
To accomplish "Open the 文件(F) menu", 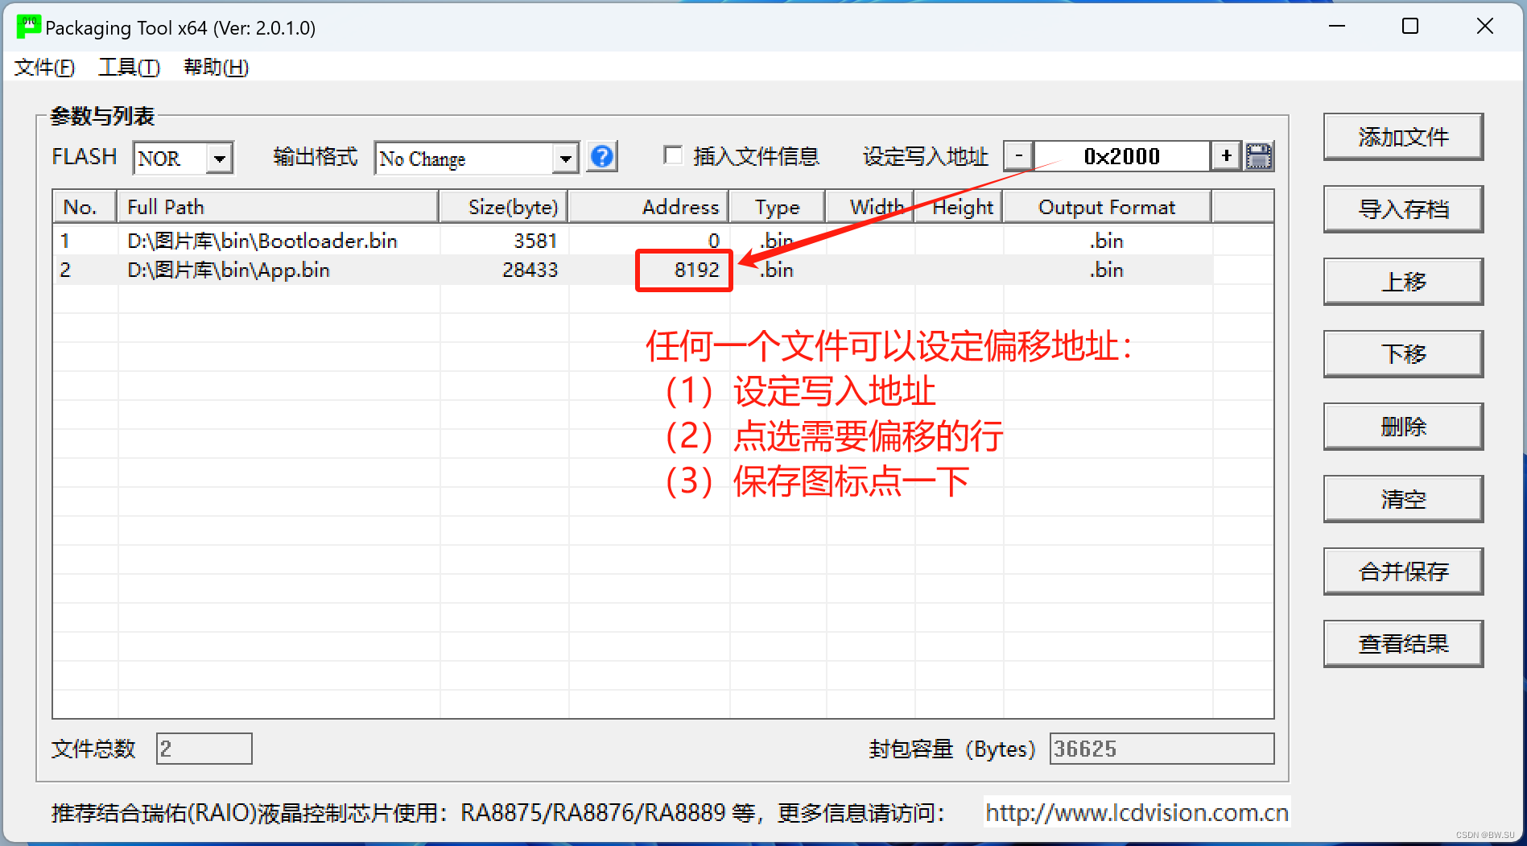I will [x=45, y=67].
